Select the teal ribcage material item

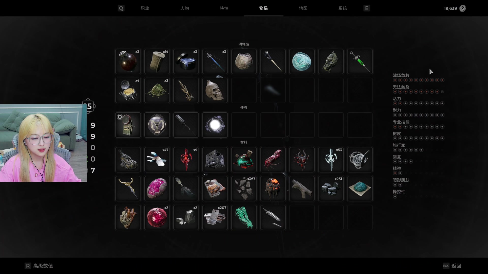pos(244,217)
